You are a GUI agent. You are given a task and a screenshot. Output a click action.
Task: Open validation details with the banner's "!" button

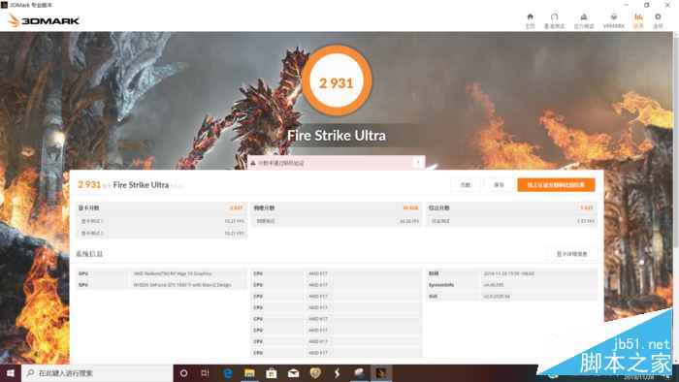(x=418, y=163)
